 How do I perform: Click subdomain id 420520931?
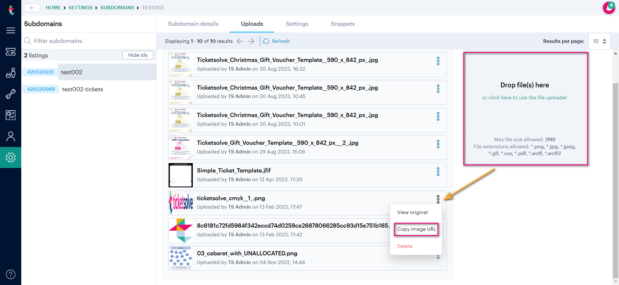click(40, 72)
